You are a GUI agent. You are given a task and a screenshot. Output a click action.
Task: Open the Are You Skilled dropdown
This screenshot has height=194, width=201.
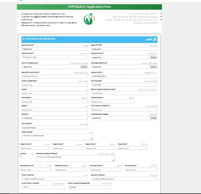[x=55, y=128]
